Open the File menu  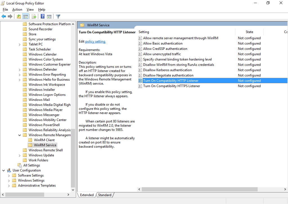[5, 10]
